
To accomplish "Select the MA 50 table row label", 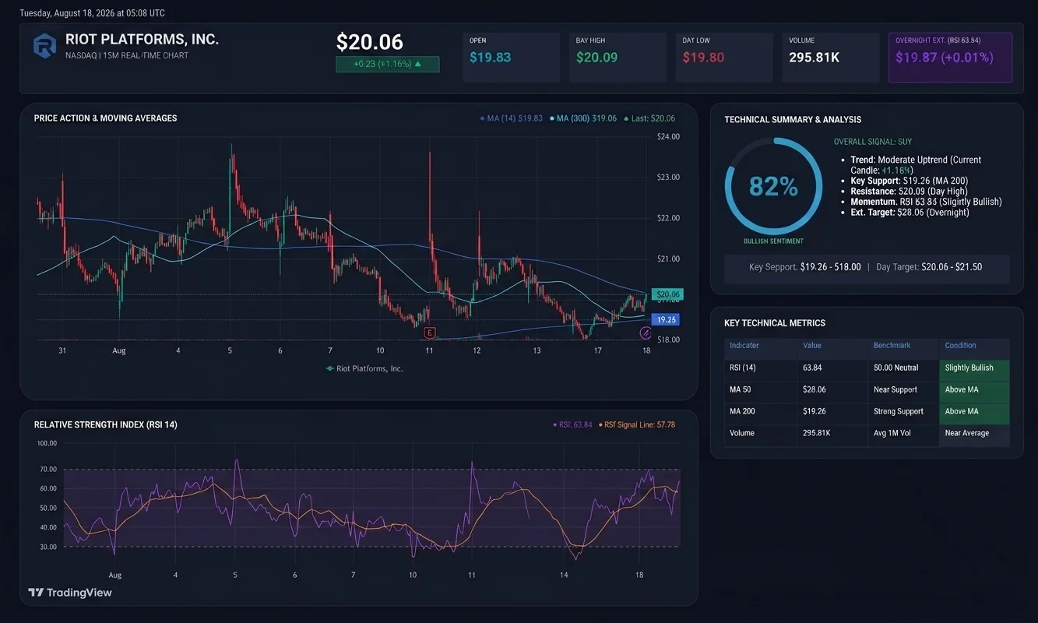I will pos(741,389).
